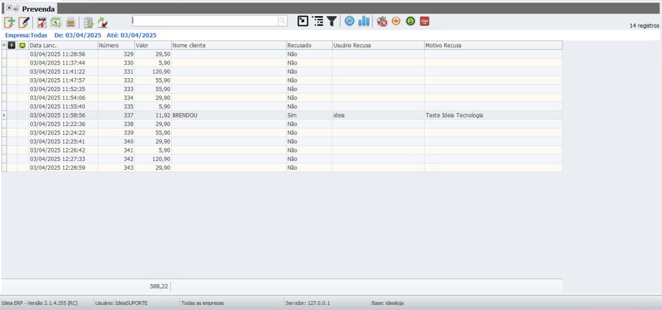Click the printer icon
Screen dimensions: 662x310
pyautogui.click(x=70, y=21)
